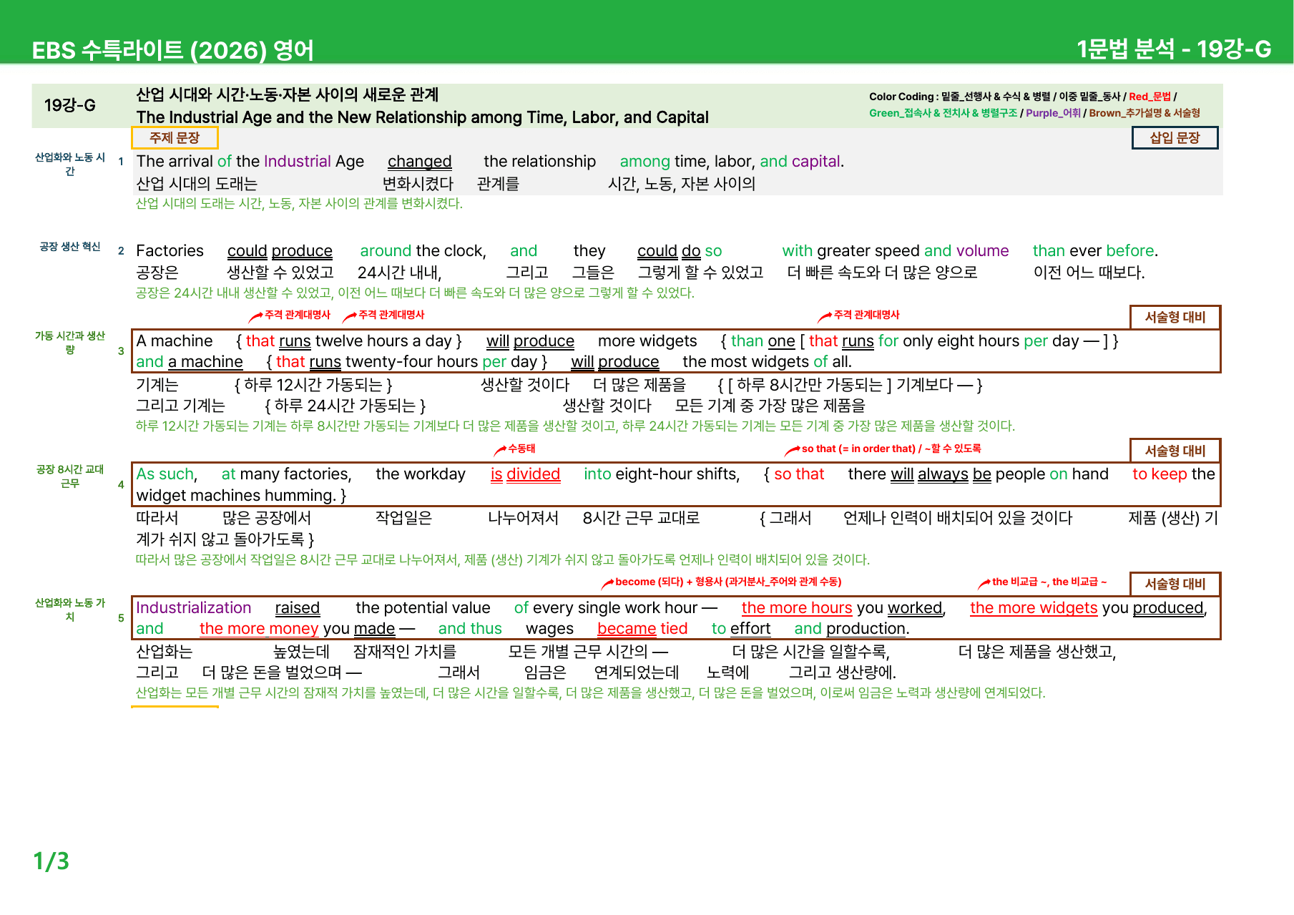The width and height of the screenshot is (1294, 915).
Task: Click the header label '1문법 분석 - 19강-G'
Action: [1174, 49]
